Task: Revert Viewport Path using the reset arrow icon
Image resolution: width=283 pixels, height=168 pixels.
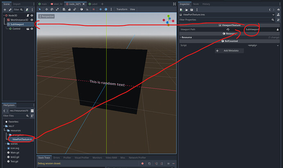Action: [x=227, y=30]
